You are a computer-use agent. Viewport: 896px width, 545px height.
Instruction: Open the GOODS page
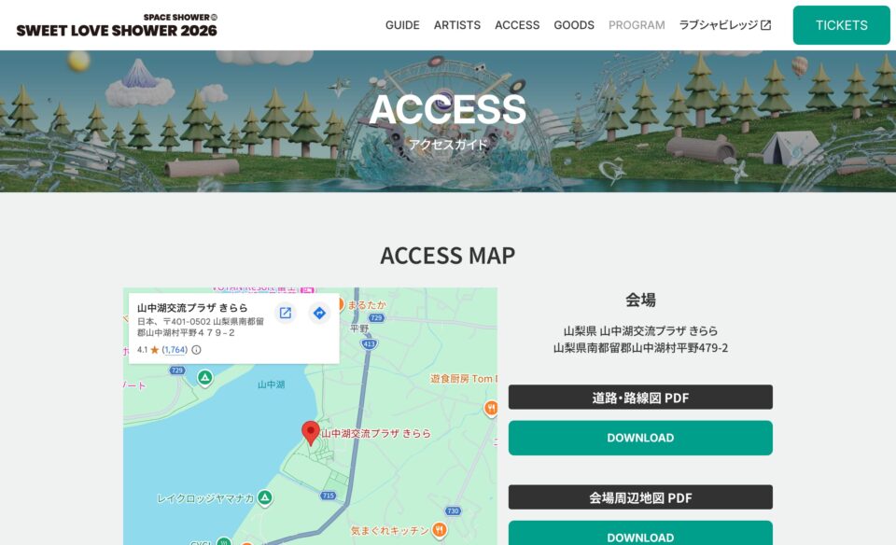[574, 25]
